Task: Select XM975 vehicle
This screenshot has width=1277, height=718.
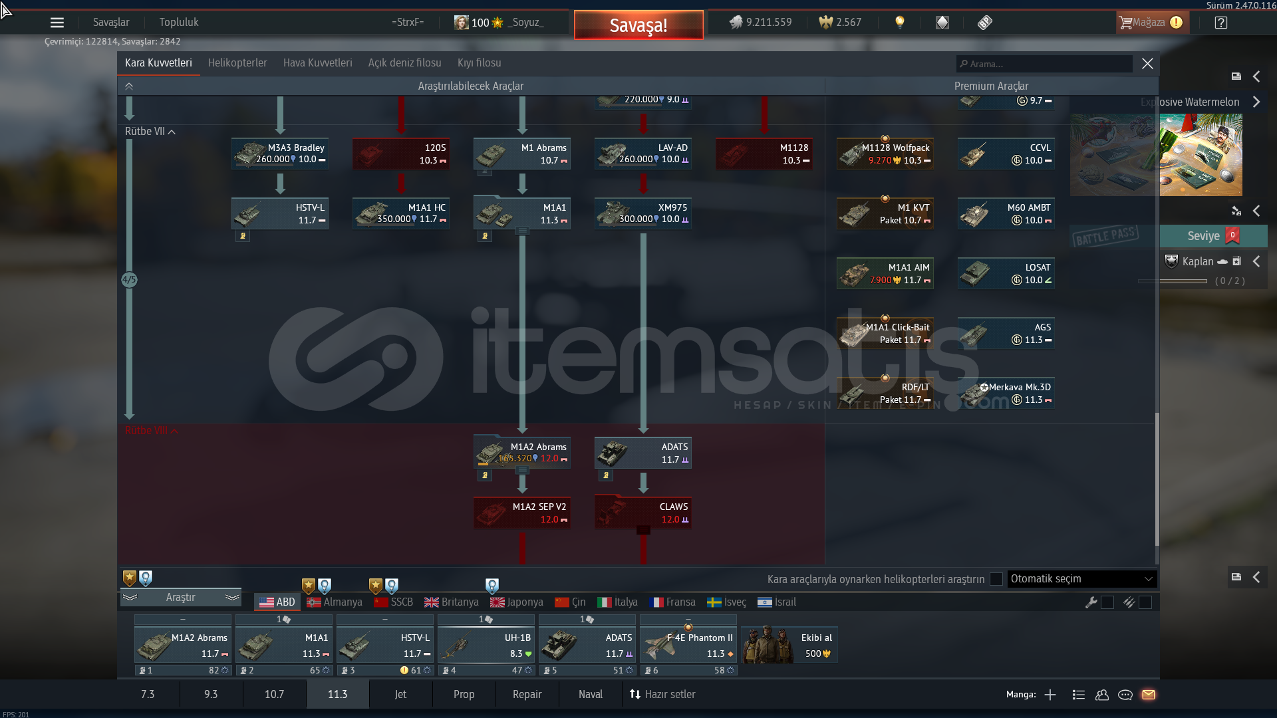Action: point(643,213)
